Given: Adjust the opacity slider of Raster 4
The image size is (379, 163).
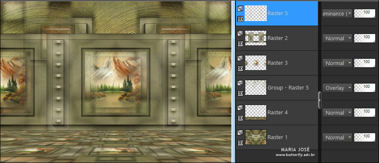Looking at the screenshot, I should tap(365, 113).
